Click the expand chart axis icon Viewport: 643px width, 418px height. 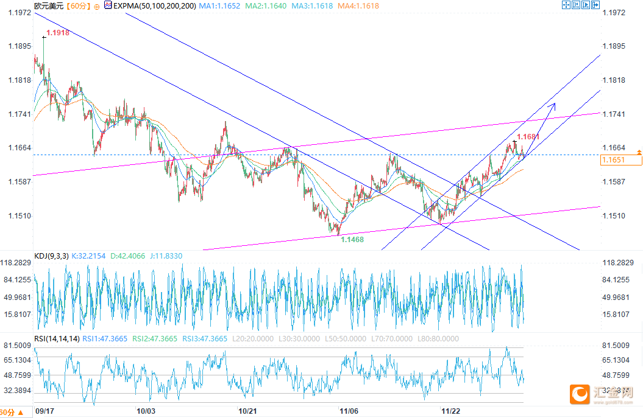click(586, 5)
